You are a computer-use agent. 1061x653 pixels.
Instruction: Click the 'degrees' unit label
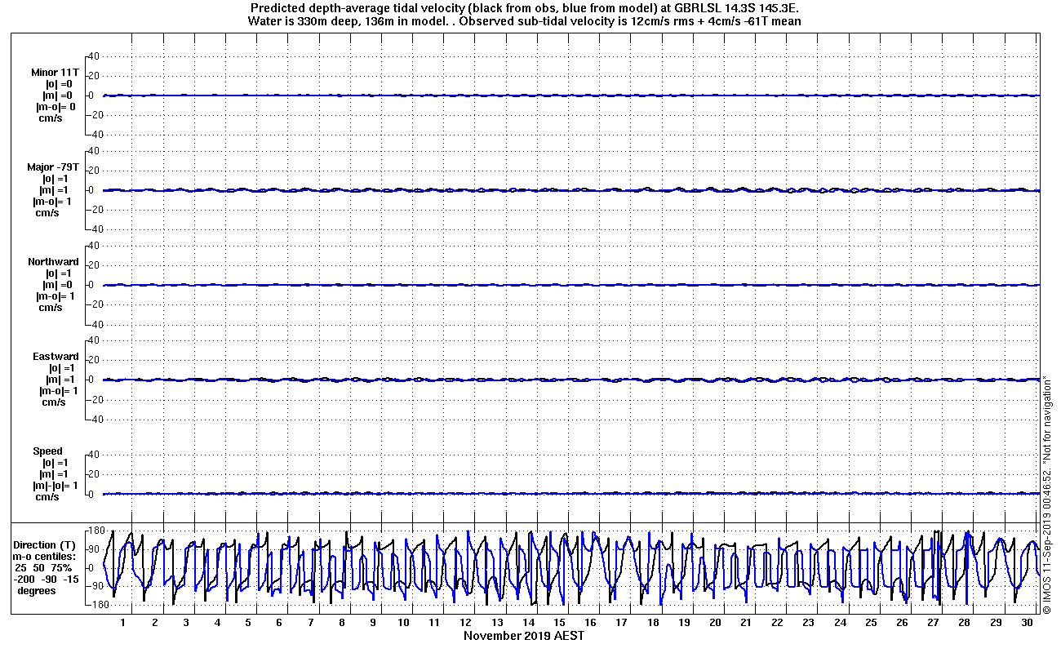pyautogui.click(x=37, y=590)
